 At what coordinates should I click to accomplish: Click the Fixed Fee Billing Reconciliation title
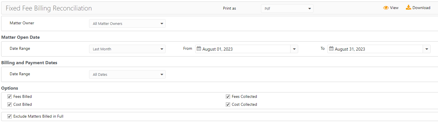[x=49, y=8]
